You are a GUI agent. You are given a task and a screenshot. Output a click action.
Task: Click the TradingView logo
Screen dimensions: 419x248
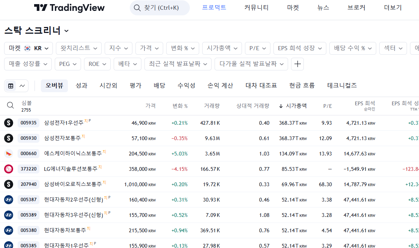click(x=69, y=8)
